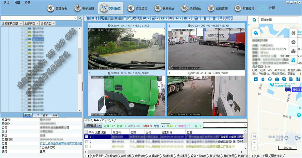
Task: Open the 设置 menu
Action: [28, 2]
